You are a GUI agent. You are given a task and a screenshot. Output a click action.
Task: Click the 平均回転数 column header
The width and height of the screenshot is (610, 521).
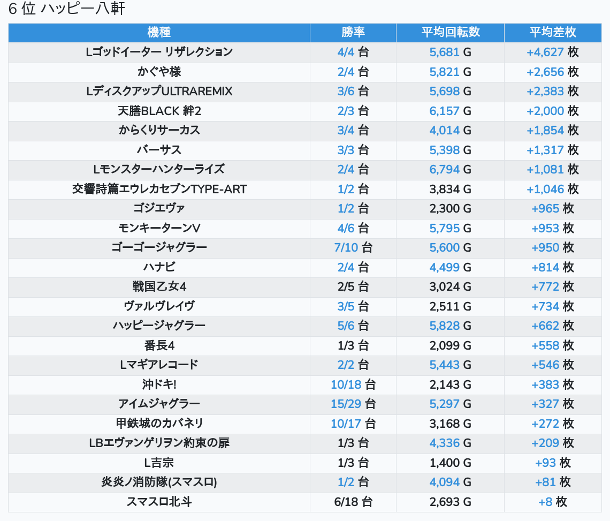pos(450,32)
